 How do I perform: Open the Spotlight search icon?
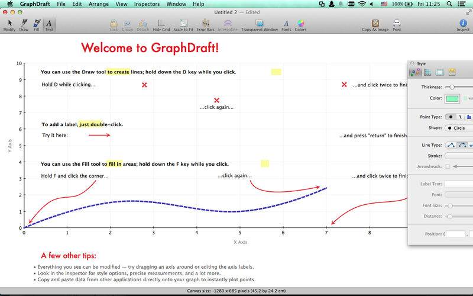pyautogui.click(x=449, y=4)
